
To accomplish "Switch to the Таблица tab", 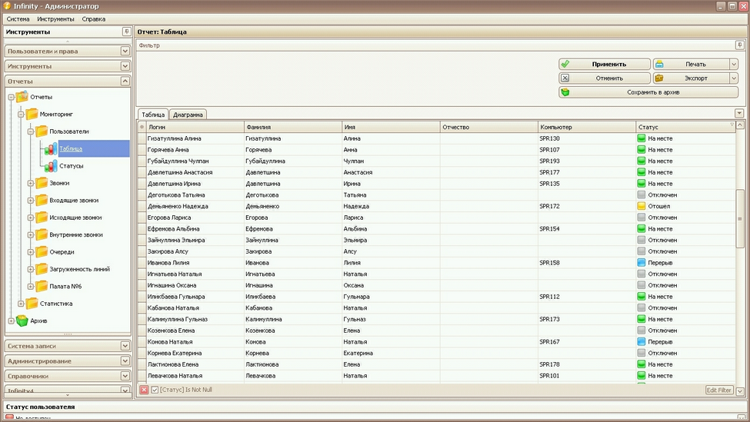I will point(153,115).
